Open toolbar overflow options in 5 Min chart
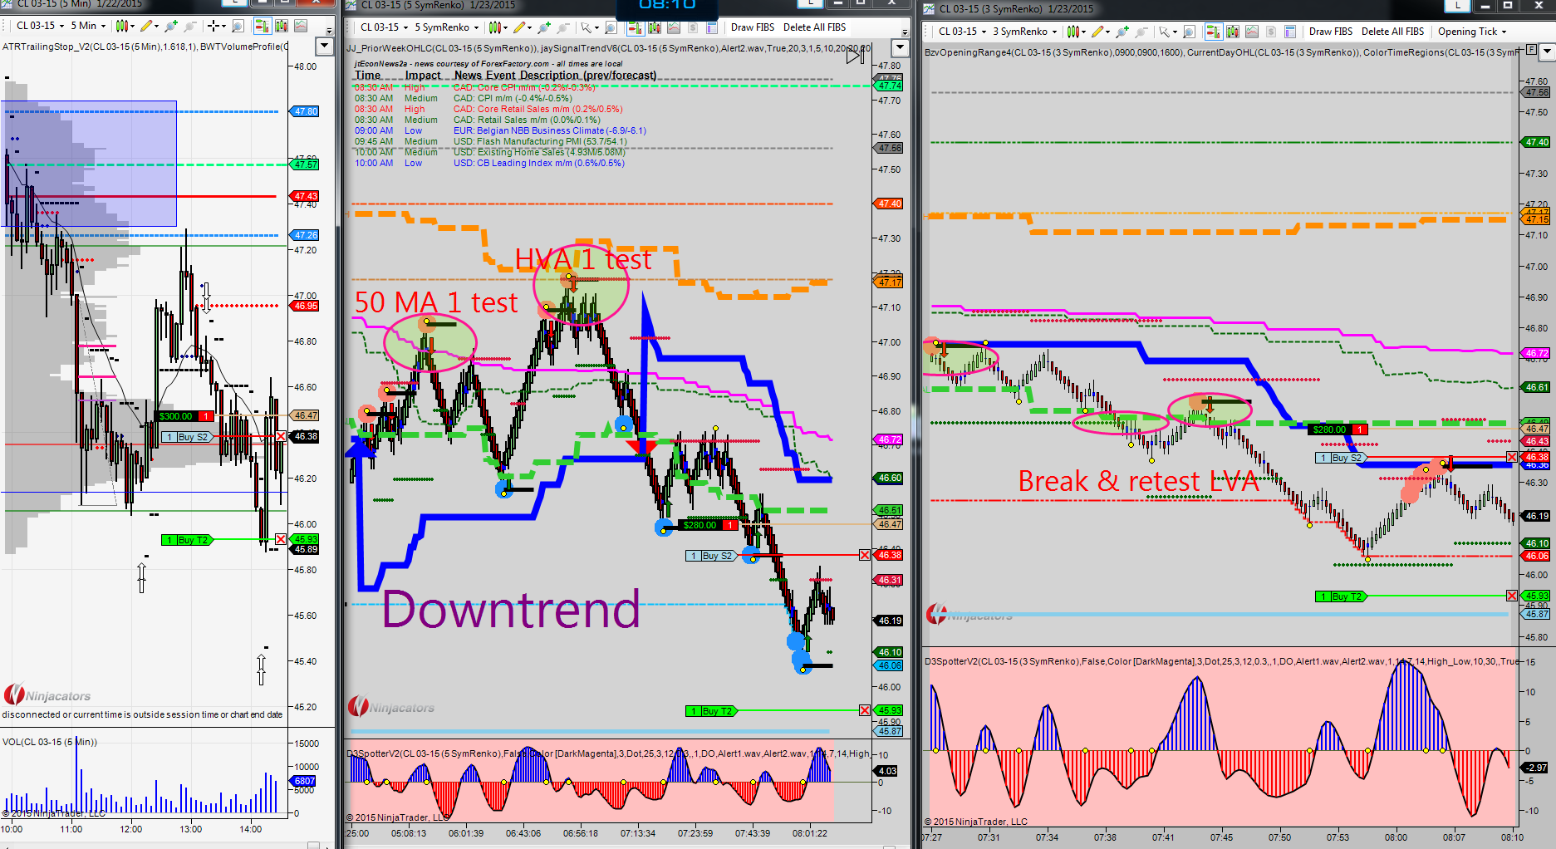1556x849 pixels. click(330, 30)
